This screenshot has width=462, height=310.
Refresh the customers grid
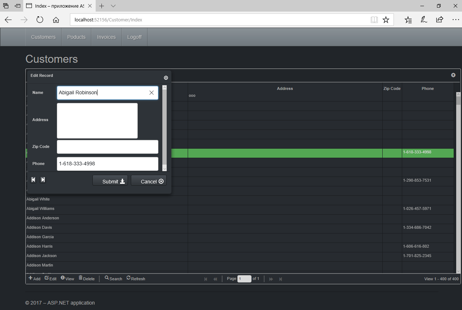click(x=136, y=278)
